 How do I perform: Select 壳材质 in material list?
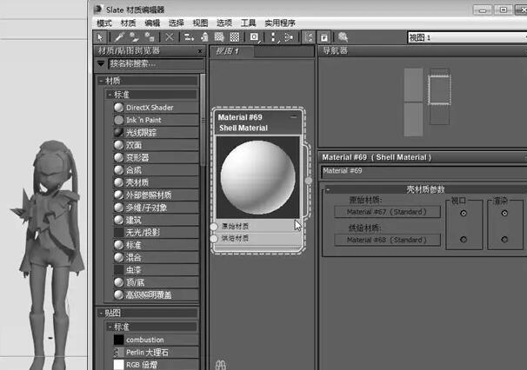tap(156, 182)
